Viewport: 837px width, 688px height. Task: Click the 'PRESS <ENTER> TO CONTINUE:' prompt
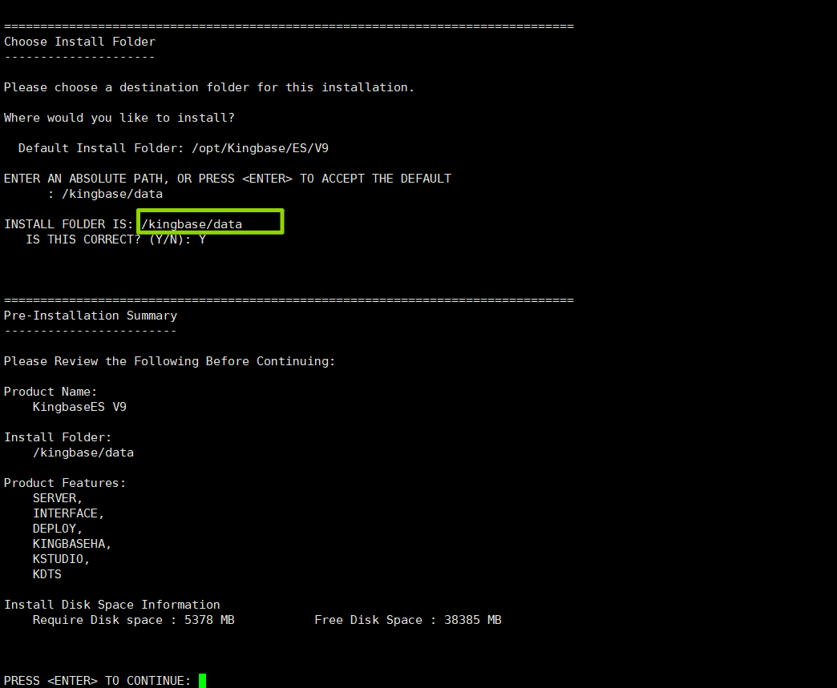(x=97, y=681)
